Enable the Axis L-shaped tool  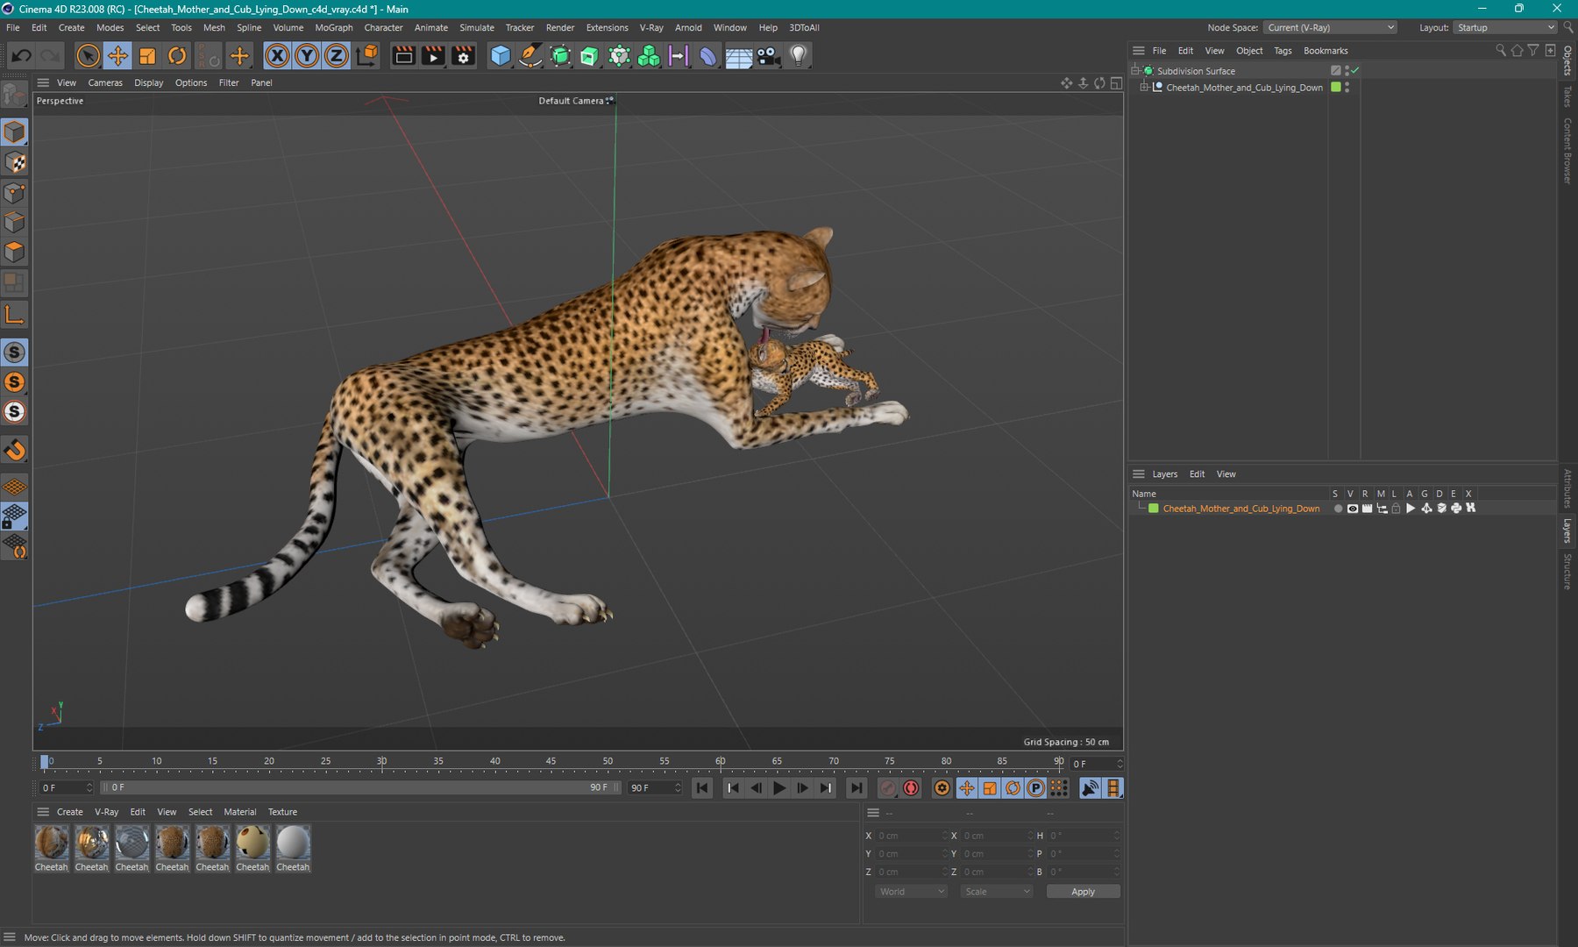15,315
